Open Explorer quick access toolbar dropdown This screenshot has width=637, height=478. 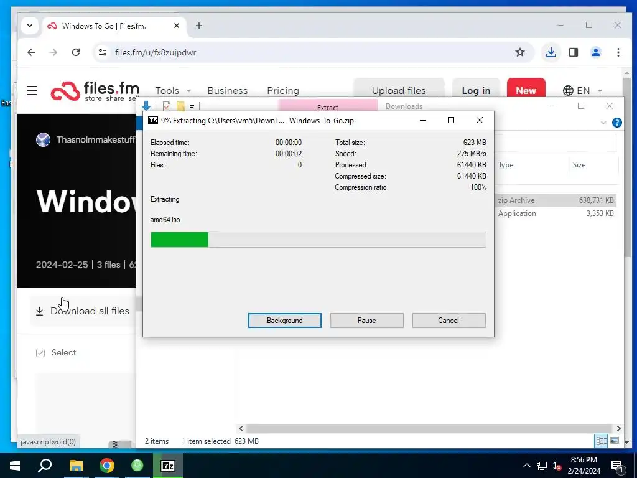point(192,106)
